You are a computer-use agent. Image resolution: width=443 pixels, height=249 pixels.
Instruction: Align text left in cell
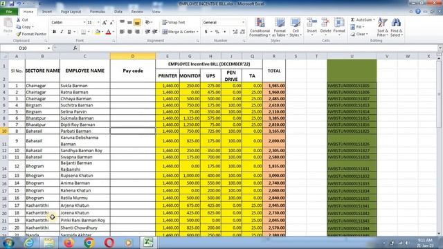[x=122, y=32]
